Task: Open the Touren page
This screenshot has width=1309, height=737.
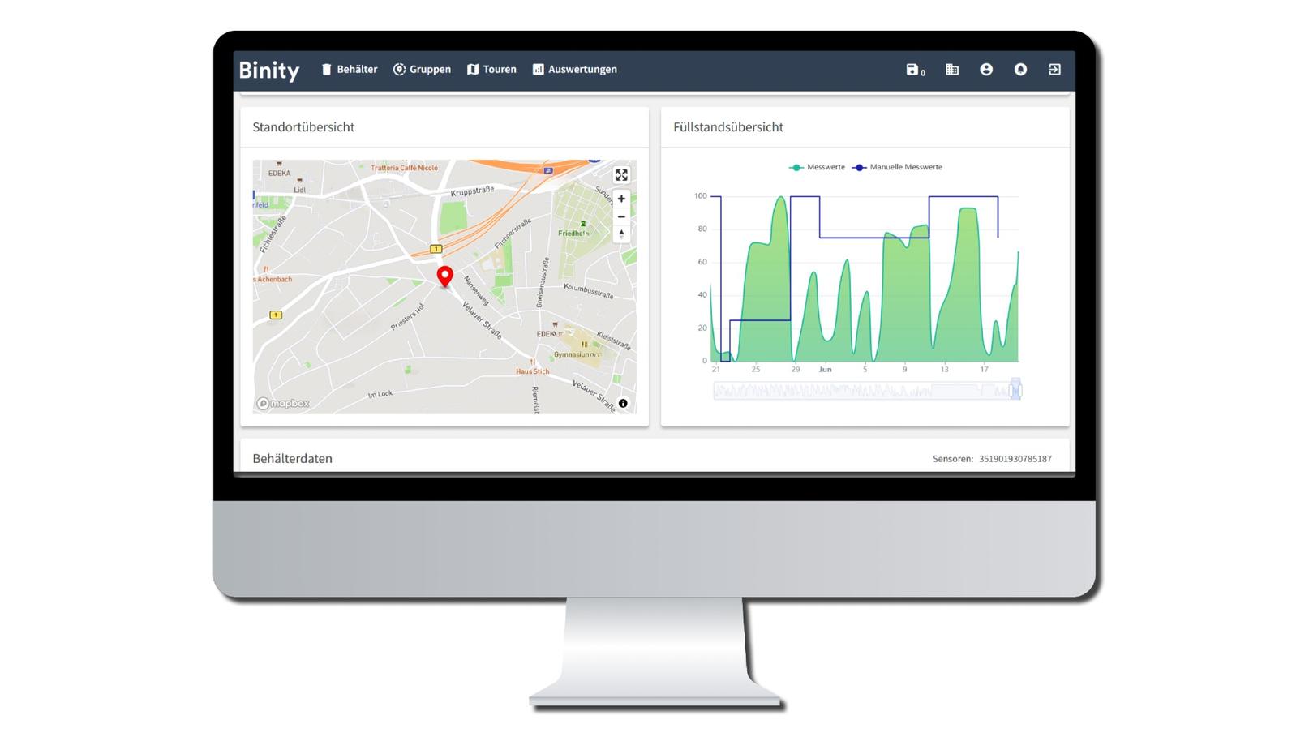Action: [491, 70]
